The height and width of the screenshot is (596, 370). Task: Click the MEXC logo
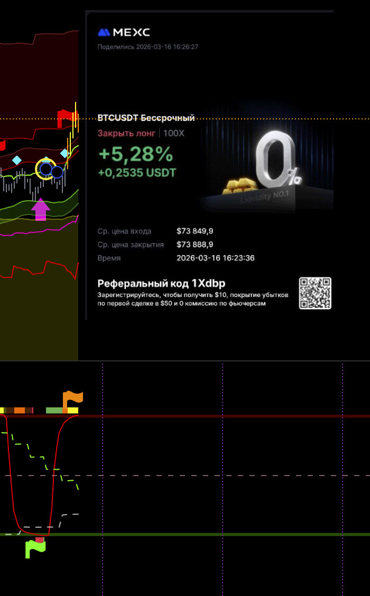[x=124, y=32]
